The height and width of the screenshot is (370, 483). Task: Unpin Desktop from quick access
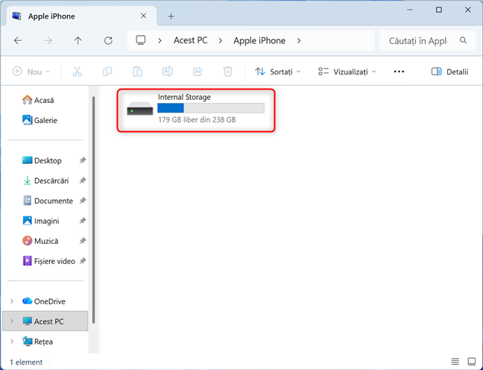(x=83, y=160)
